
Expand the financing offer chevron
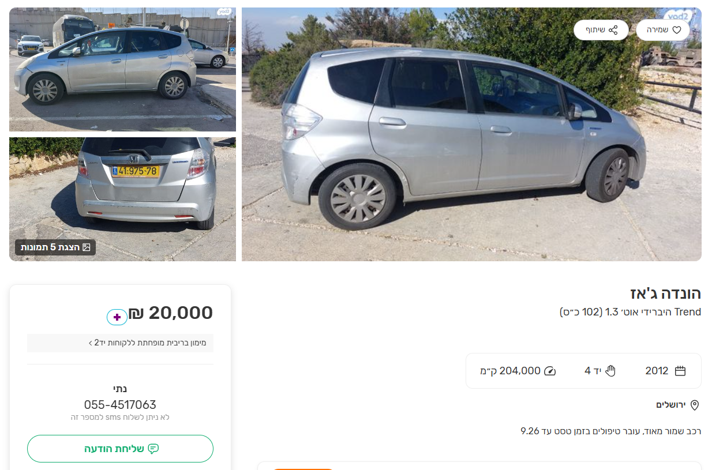pyautogui.click(x=91, y=343)
